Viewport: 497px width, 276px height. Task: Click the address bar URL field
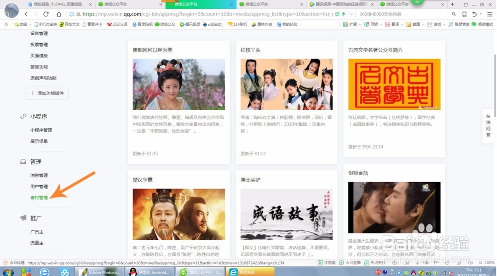208,14
